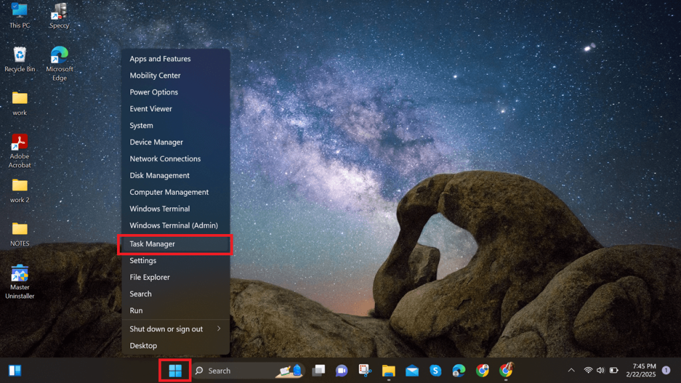Open the second Chrome profile taskbar icon
681x383 pixels.
506,370
